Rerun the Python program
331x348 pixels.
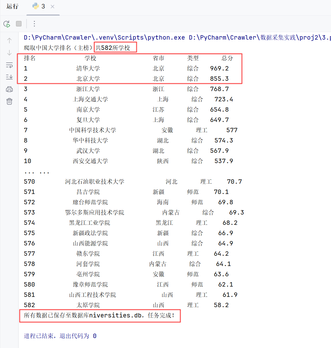tap(7, 24)
